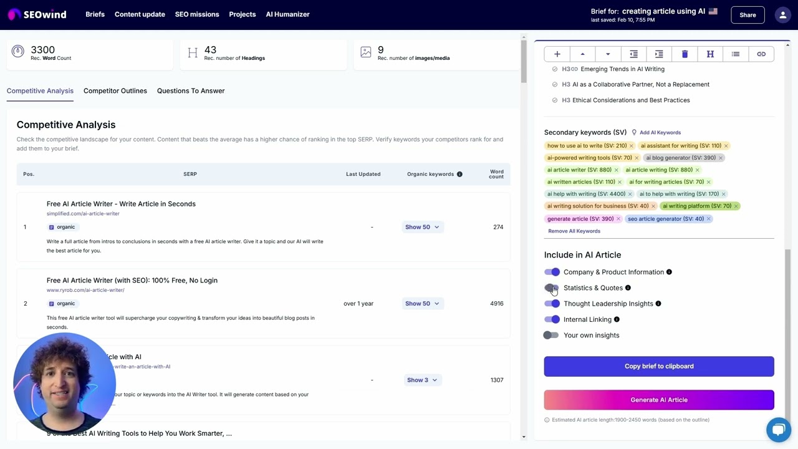Viewport: 798px width, 449px height.
Task: Click the move-item-down arrow in outline toolbar
Action: click(608, 54)
